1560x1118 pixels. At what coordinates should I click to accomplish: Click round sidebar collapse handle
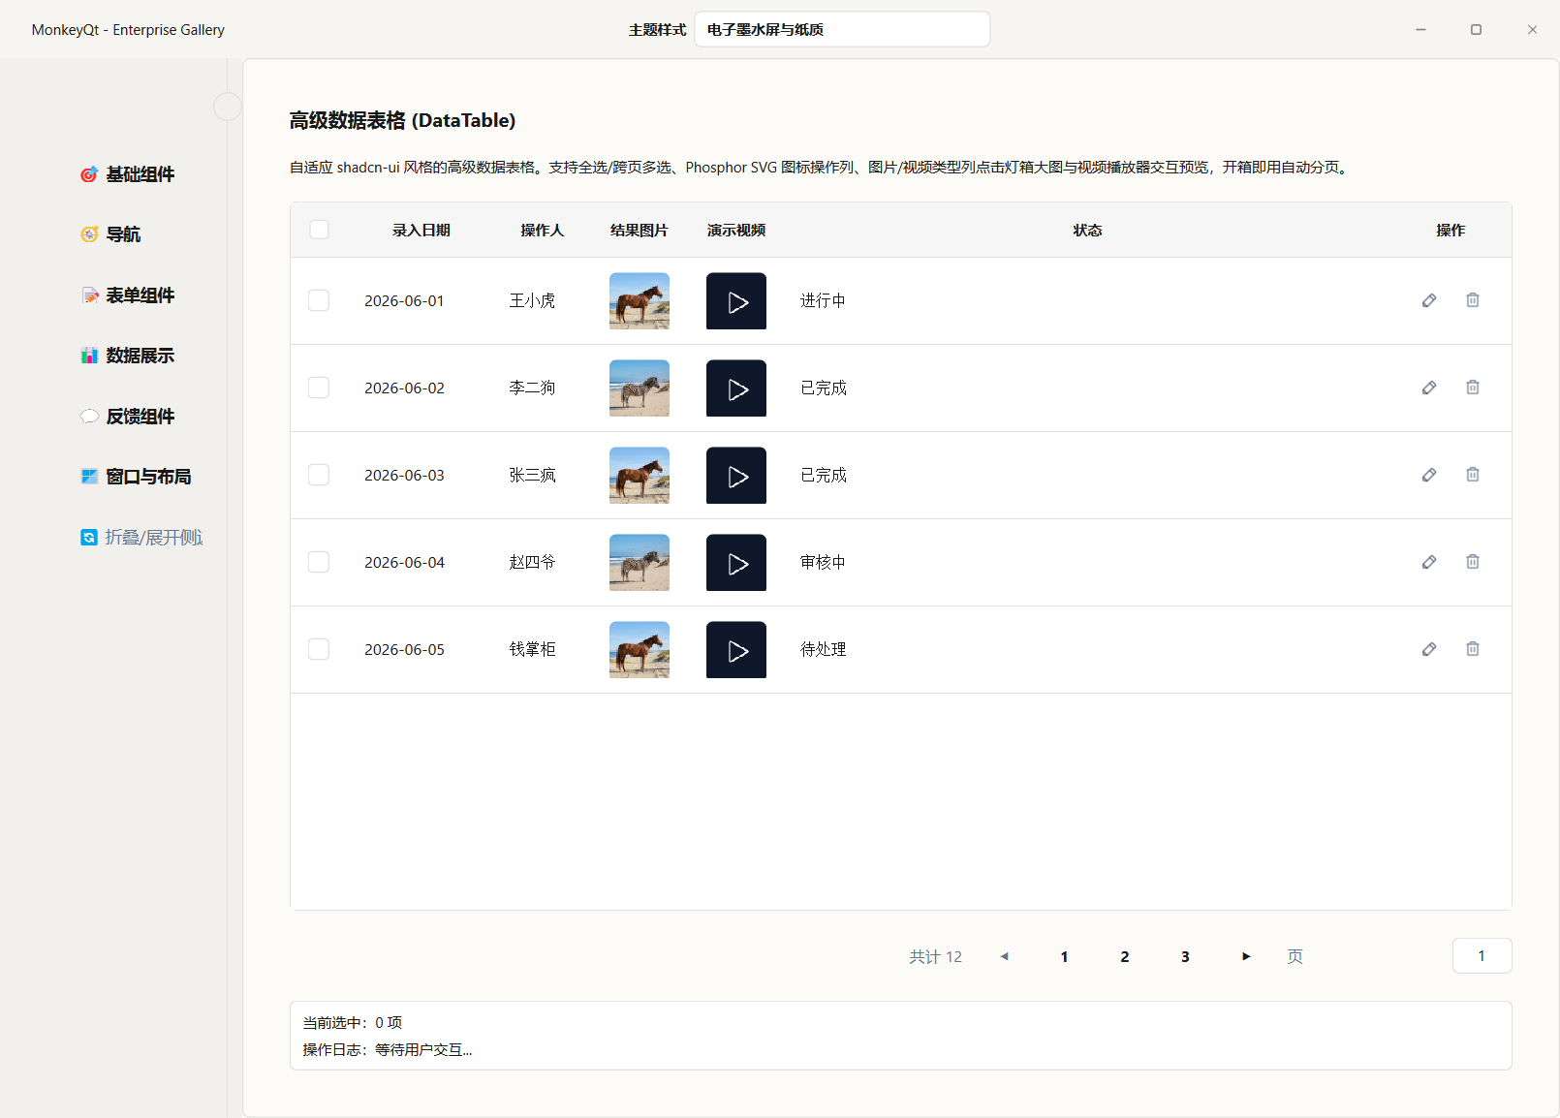(x=228, y=107)
